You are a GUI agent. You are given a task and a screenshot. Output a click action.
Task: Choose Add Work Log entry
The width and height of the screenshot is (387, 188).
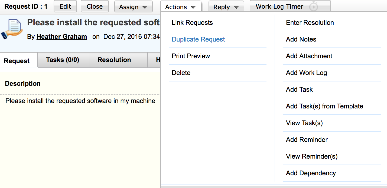point(306,73)
